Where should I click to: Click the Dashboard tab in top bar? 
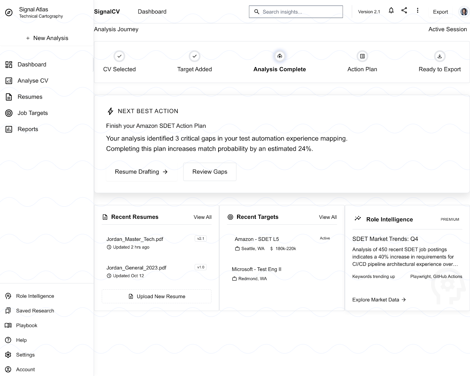coord(152,12)
